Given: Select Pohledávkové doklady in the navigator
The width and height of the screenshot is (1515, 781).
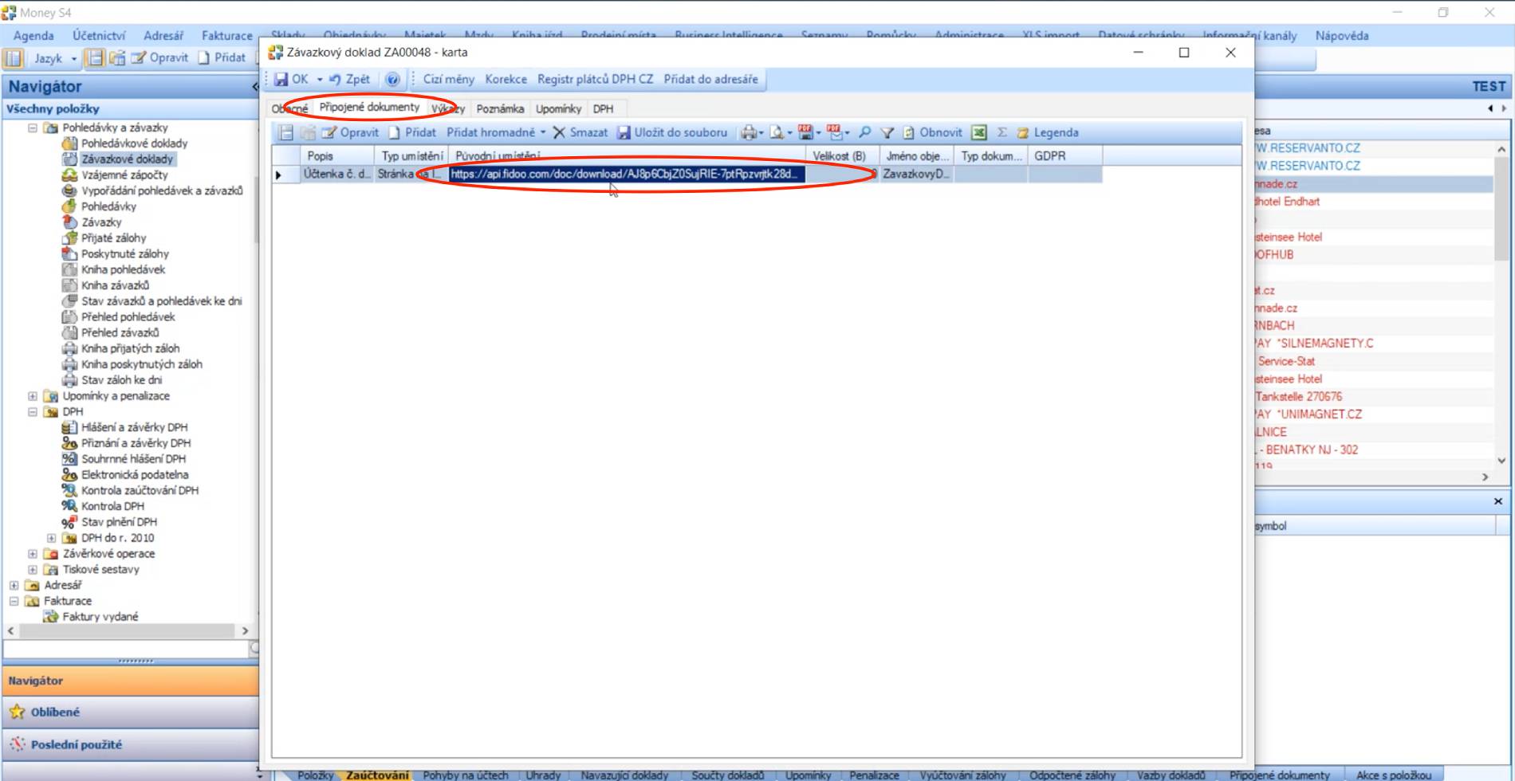Looking at the screenshot, I should (x=134, y=143).
